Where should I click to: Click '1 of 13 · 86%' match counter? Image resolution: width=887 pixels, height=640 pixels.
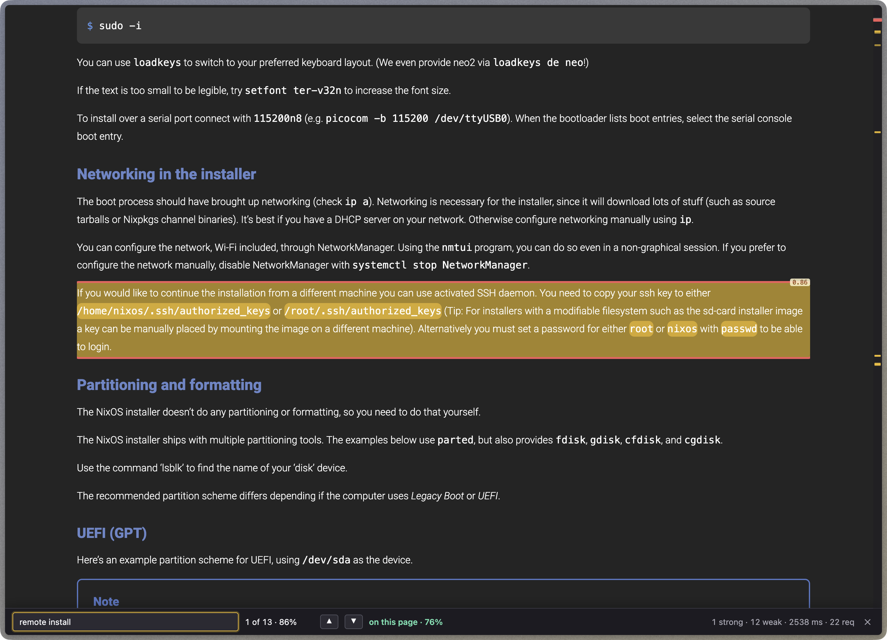coord(271,622)
